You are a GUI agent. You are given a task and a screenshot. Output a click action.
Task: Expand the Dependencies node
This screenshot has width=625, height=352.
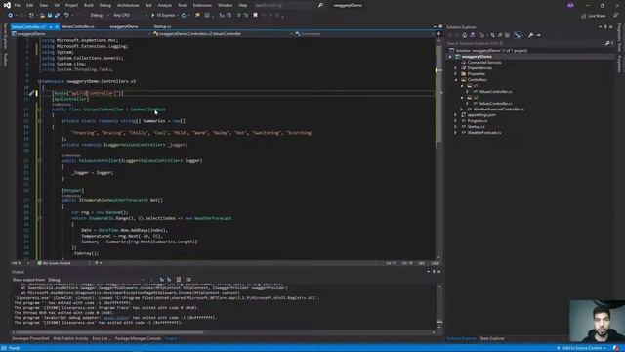456,68
